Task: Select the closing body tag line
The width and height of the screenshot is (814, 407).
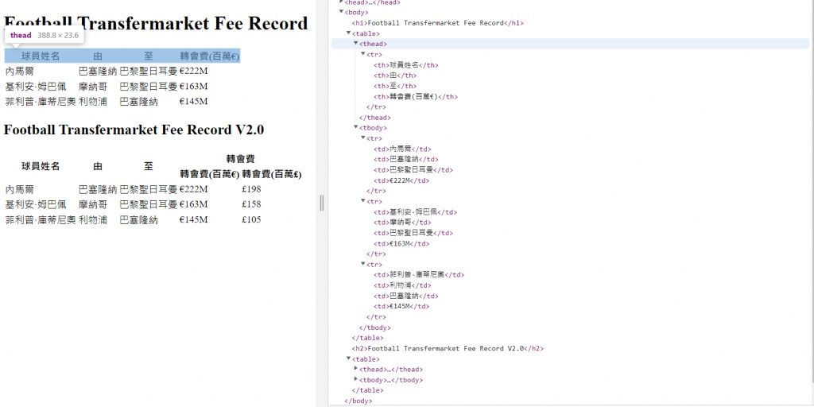Action: click(359, 401)
